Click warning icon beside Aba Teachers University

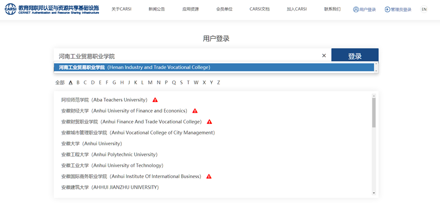(155, 100)
